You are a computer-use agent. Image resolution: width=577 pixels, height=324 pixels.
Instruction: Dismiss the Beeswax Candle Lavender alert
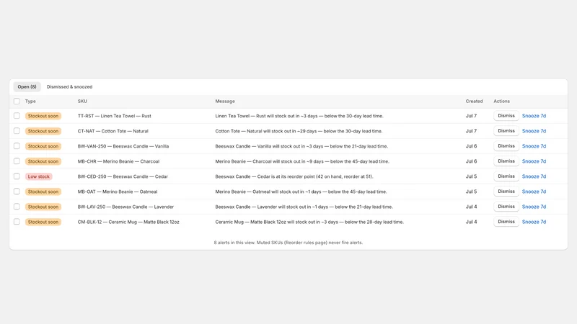pyautogui.click(x=506, y=207)
